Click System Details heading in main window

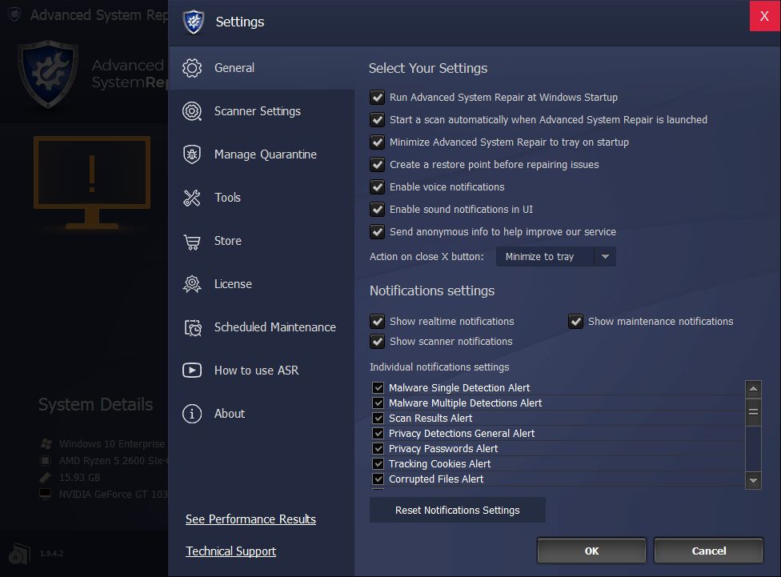pyautogui.click(x=96, y=405)
